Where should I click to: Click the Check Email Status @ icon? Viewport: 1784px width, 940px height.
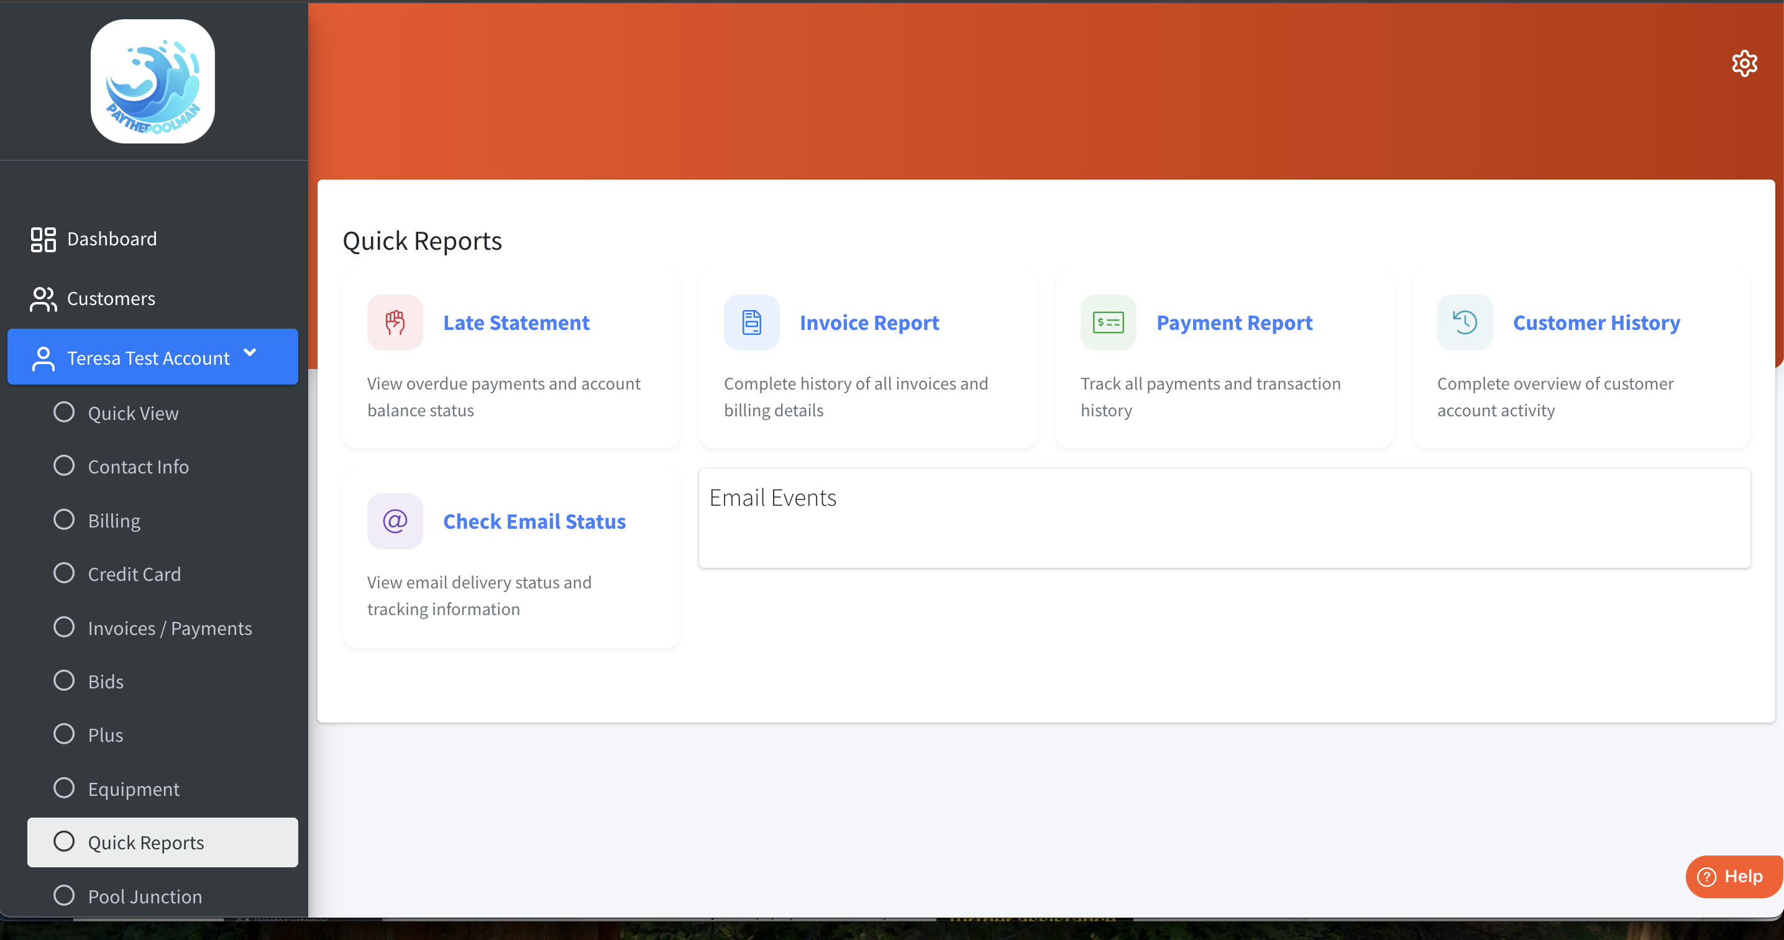(x=395, y=521)
